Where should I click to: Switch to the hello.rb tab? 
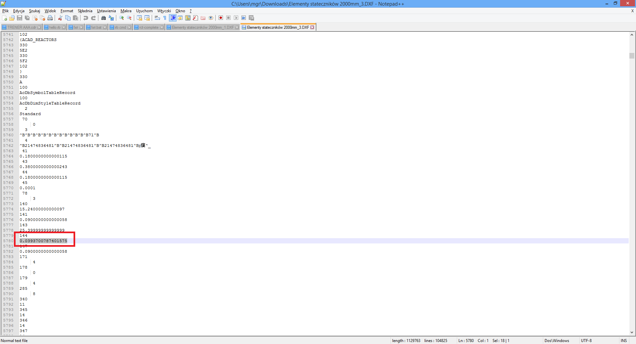(x=54, y=27)
